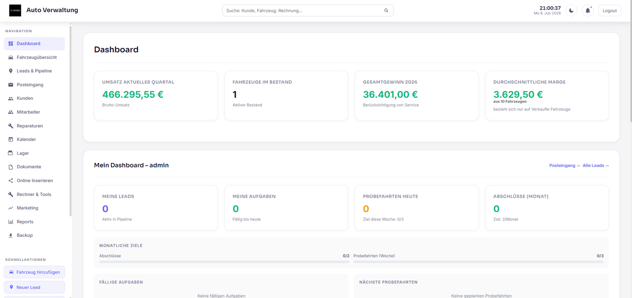The width and height of the screenshot is (632, 298).
Task: Click the Probefahrten (Woche) progress bar
Action: (x=478, y=262)
